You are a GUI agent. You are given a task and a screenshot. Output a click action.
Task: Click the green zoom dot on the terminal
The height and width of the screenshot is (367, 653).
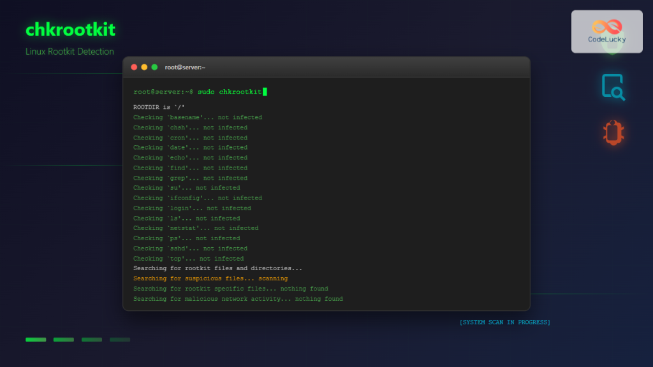pos(154,66)
